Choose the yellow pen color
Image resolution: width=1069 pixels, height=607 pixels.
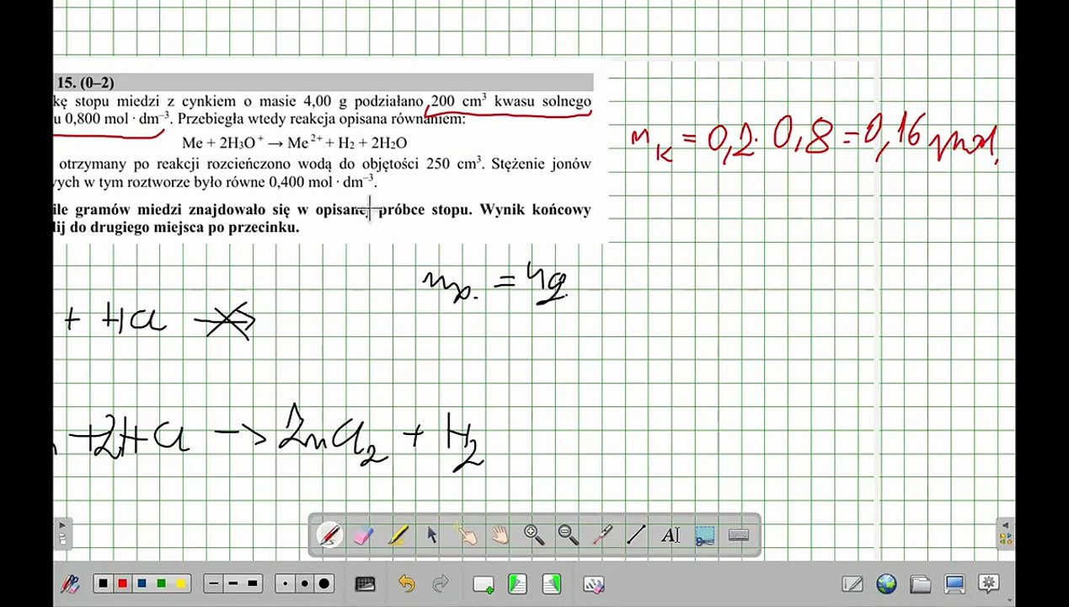[x=180, y=583]
